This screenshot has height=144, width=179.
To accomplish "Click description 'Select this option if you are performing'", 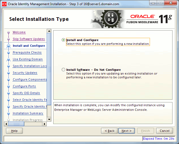I will tap(108, 44).
